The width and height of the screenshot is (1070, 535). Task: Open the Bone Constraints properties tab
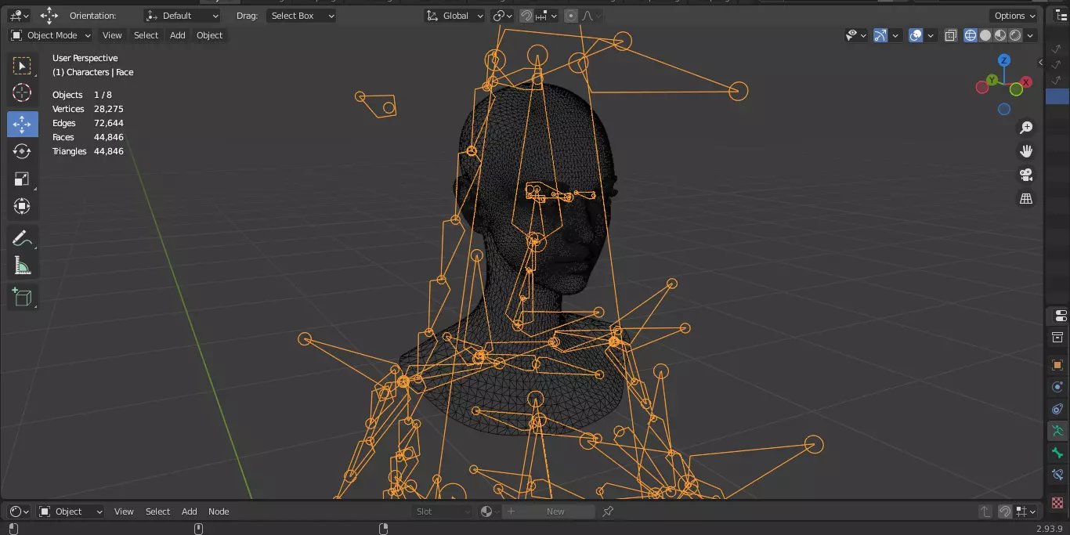tap(1057, 475)
